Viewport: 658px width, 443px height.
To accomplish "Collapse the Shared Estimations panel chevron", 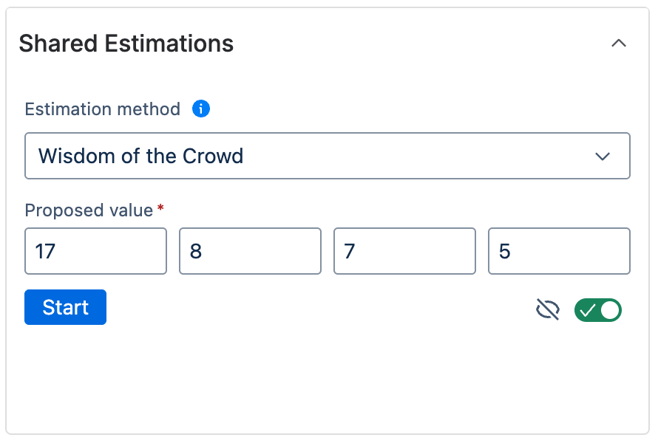I will point(619,44).
